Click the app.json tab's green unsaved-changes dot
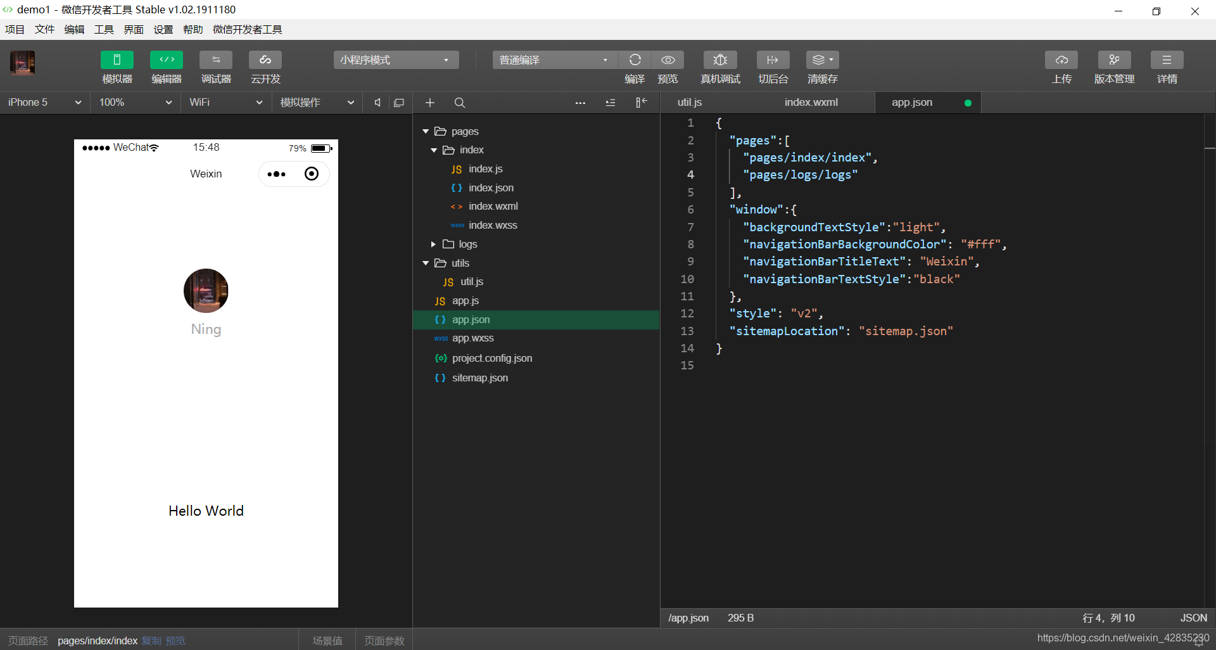This screenshot has width=1216, height=650. click(968, 103)
